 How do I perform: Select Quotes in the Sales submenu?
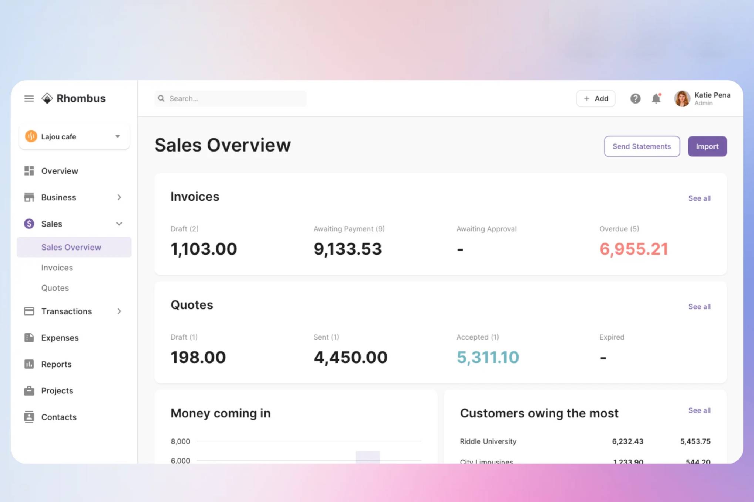55,288
